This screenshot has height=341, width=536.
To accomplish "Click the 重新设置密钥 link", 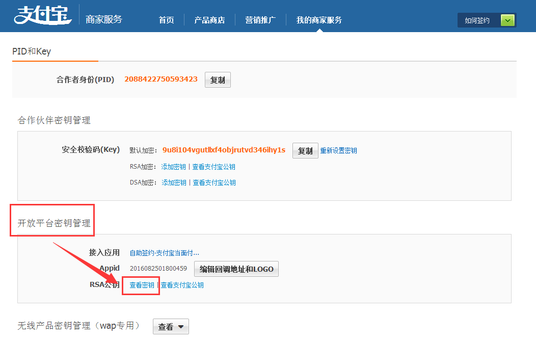I will click(x=338, y=151).
